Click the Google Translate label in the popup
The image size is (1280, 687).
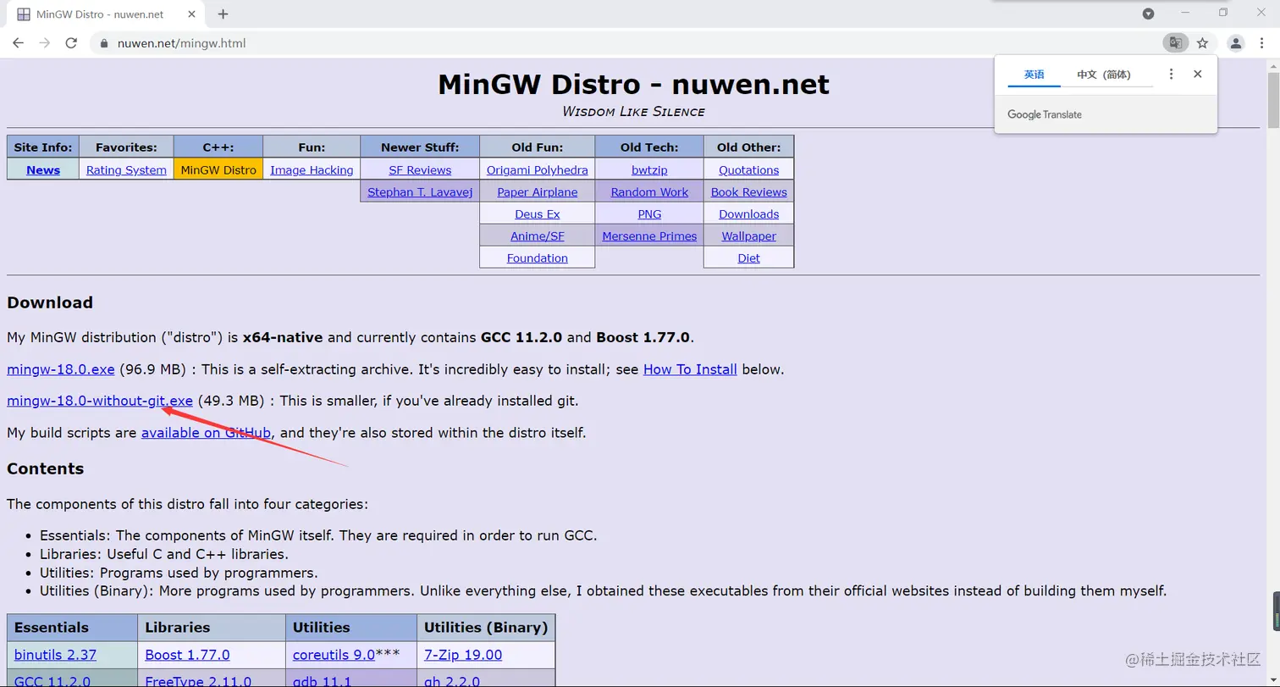(1045, 114)
